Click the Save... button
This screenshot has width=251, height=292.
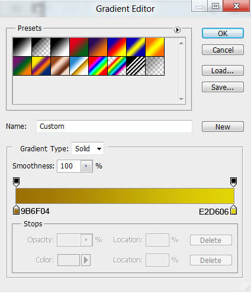point(223,87)
